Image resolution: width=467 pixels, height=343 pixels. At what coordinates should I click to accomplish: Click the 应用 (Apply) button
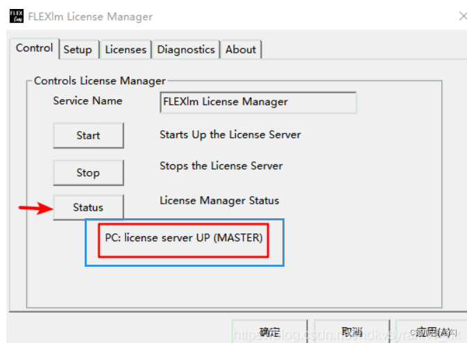point(432,331)
